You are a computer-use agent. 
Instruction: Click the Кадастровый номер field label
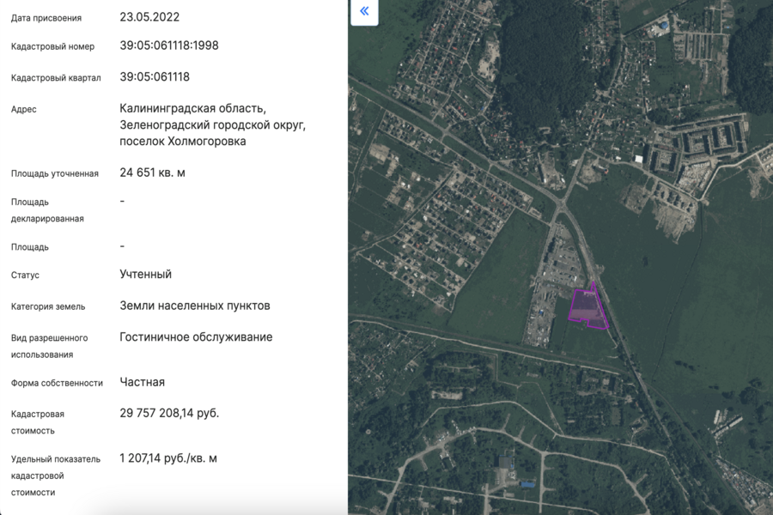pyautogui.click(x=52, y=46)
